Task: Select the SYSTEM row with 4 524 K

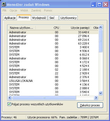Action: point(53,66)
